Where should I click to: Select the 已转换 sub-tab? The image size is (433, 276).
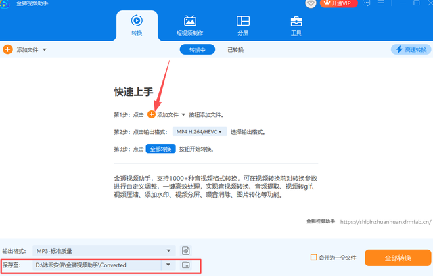coord(235,49)
